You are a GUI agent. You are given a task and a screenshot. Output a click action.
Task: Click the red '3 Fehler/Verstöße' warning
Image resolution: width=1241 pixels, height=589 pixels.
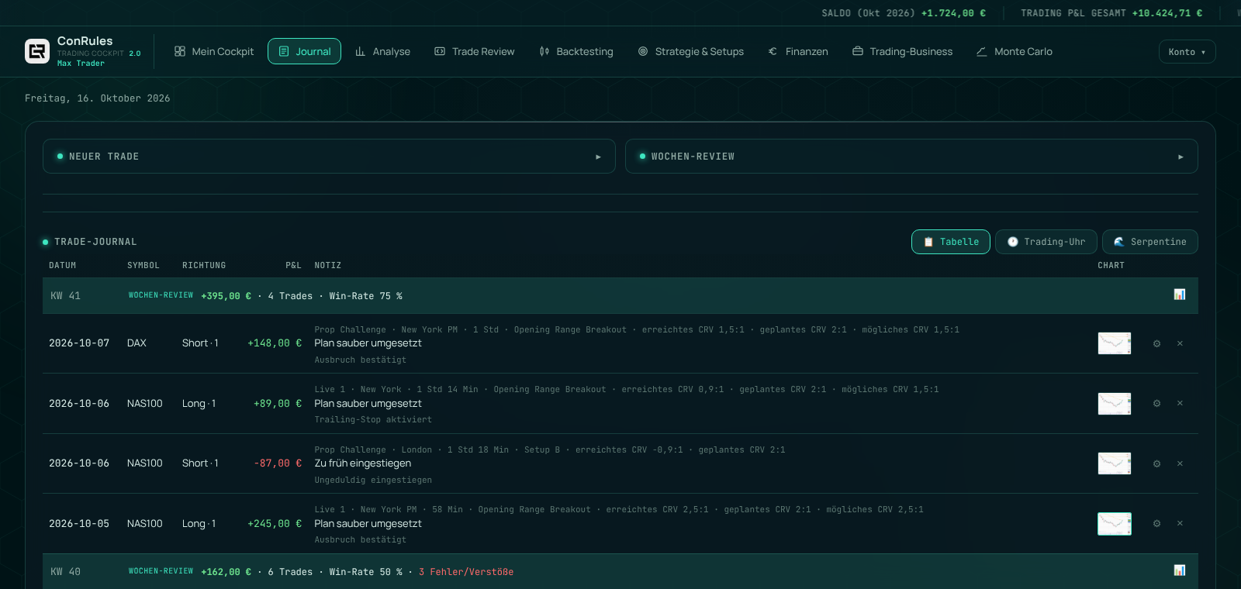coord(466,572)
